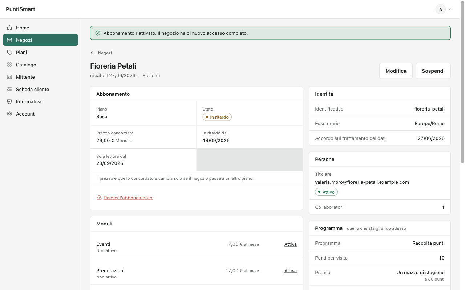Click the Home icon in sidebar
The width and height of the screenshot is (465, 290).
pos(9,28)
